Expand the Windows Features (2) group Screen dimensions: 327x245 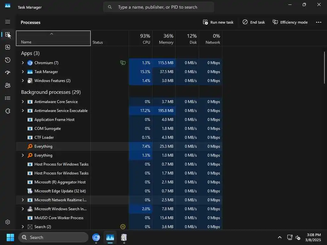[23, 81]
